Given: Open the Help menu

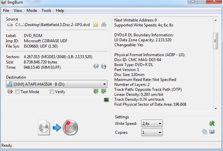Looking at the screenshot, I should pyautogui.click(x=60, y=11).
